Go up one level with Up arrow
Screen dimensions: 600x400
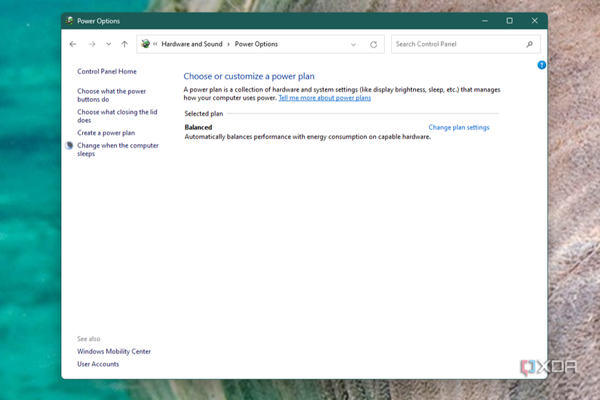click(x=124, y=44)
